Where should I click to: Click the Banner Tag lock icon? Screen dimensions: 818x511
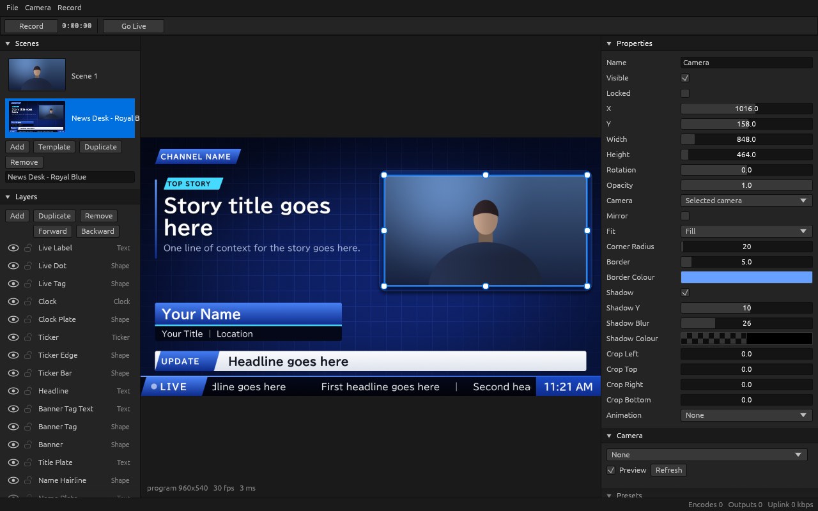27,427
